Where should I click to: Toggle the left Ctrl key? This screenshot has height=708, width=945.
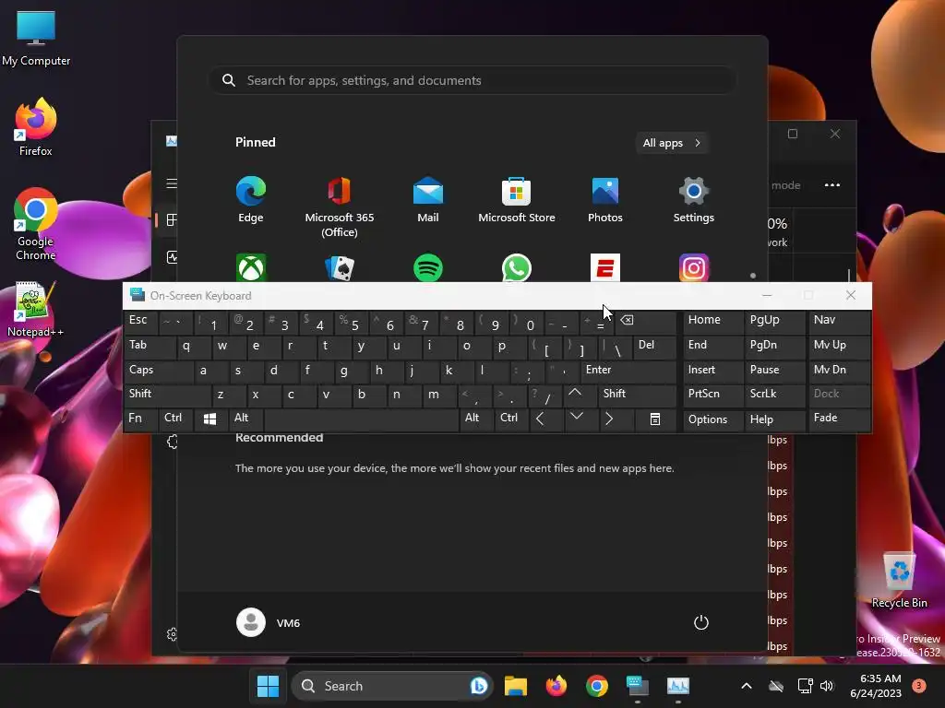pos(176,419)
